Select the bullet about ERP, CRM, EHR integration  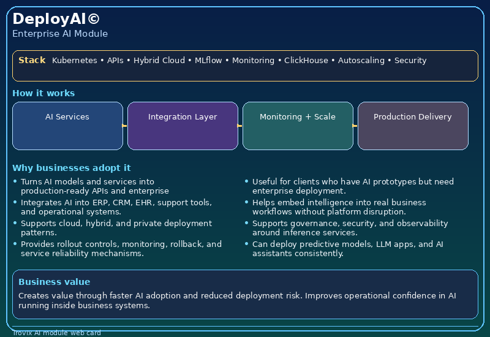[x=116, y=207]
